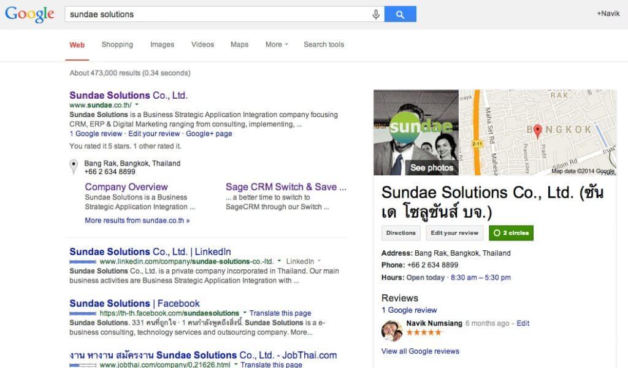Image resolution: width=628 pixels, height=368 pixels.
Task: Click Edit your review button in panel
Action: (454, 233)
